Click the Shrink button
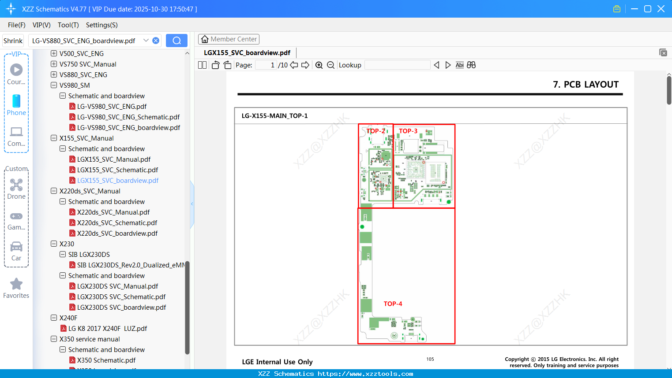Viewport: 672px width, 378px height. pos(13,41)
